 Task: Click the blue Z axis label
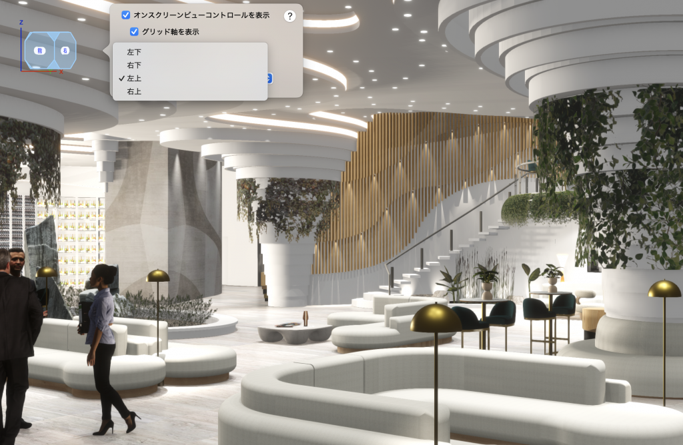point(21,22)
